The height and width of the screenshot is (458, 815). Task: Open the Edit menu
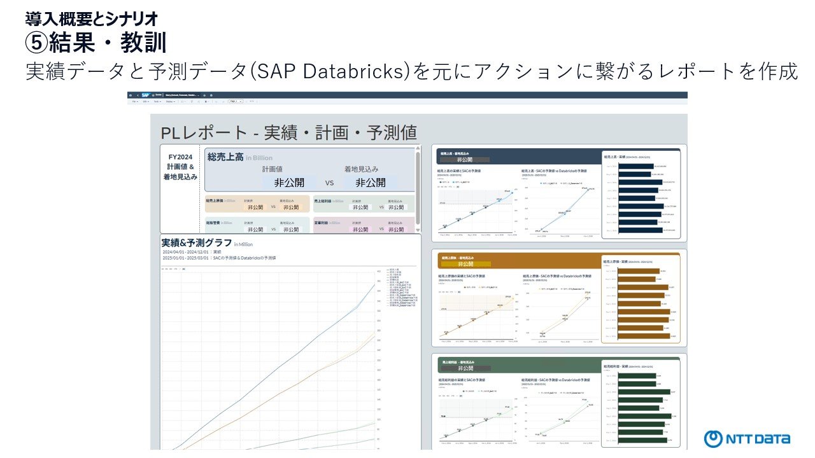(147, 101)
